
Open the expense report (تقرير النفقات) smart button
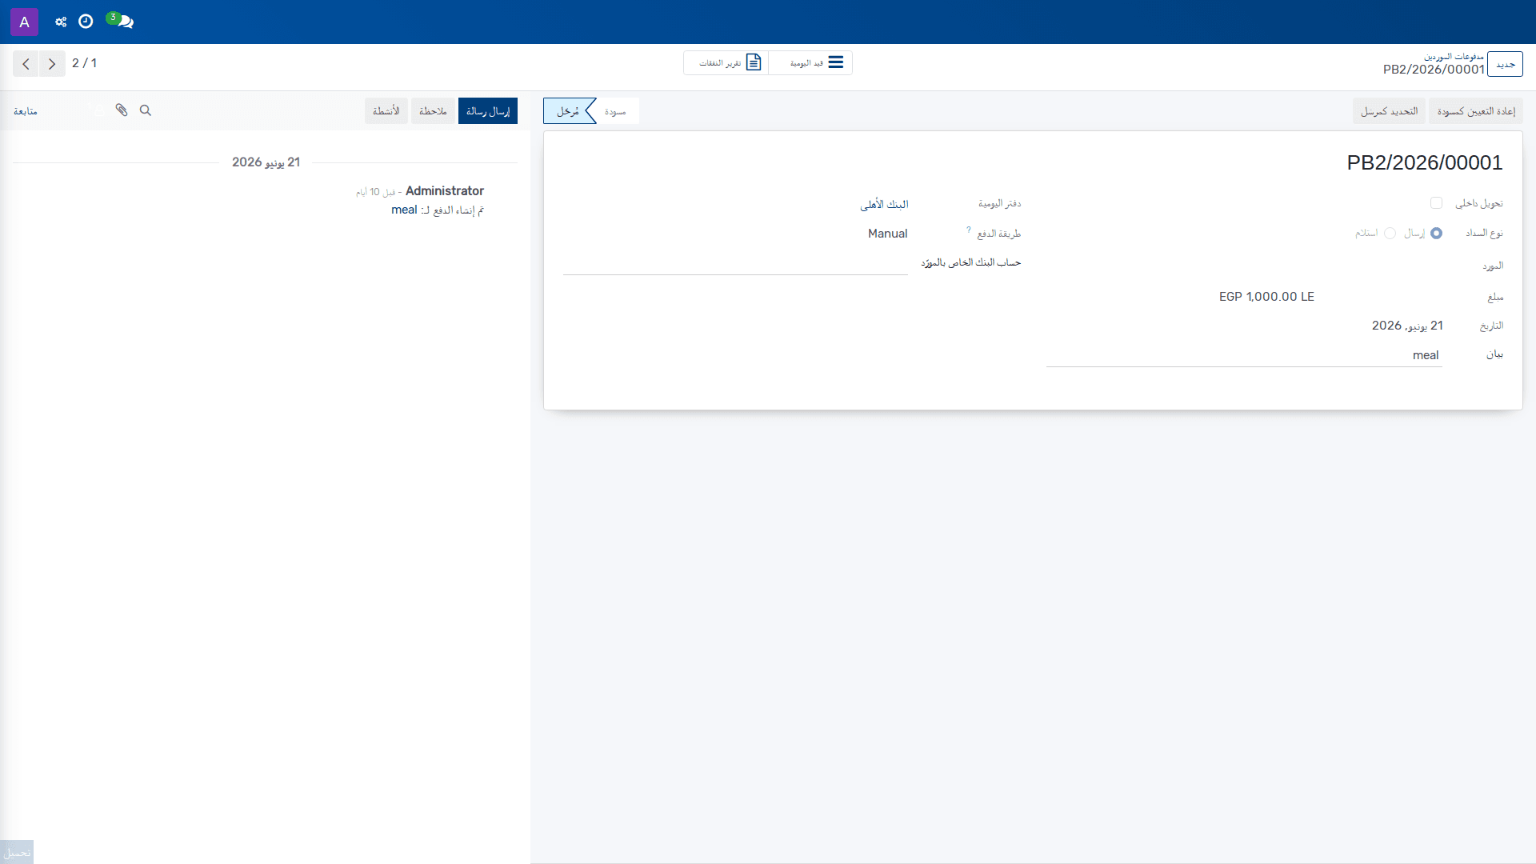tap(726, 63)
